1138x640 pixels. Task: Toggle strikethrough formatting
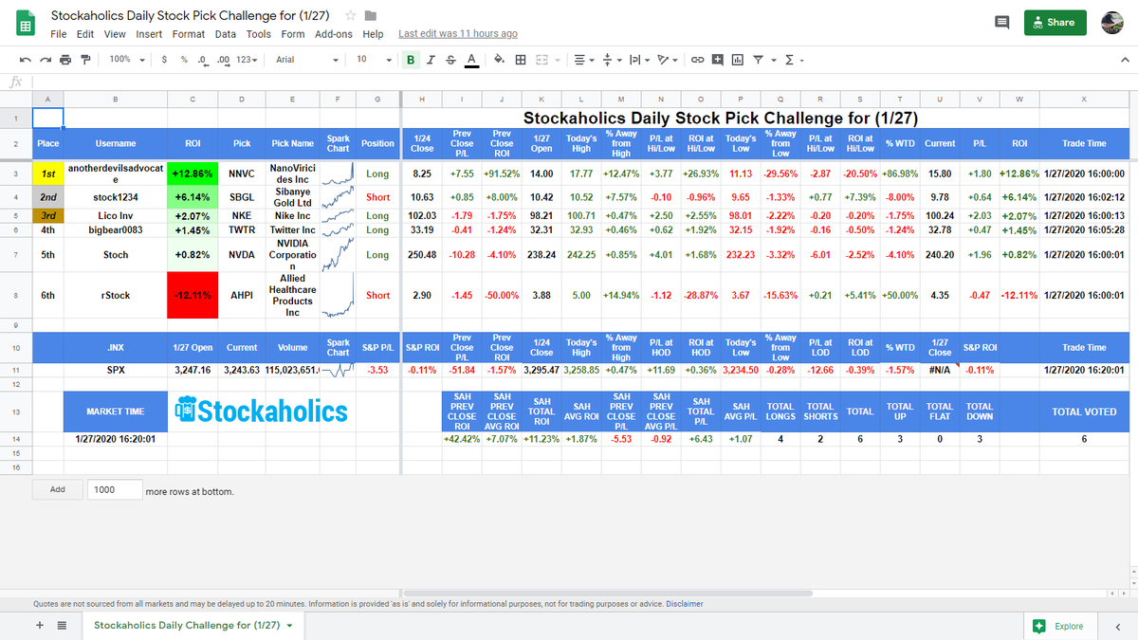click(x=450, y=60)
